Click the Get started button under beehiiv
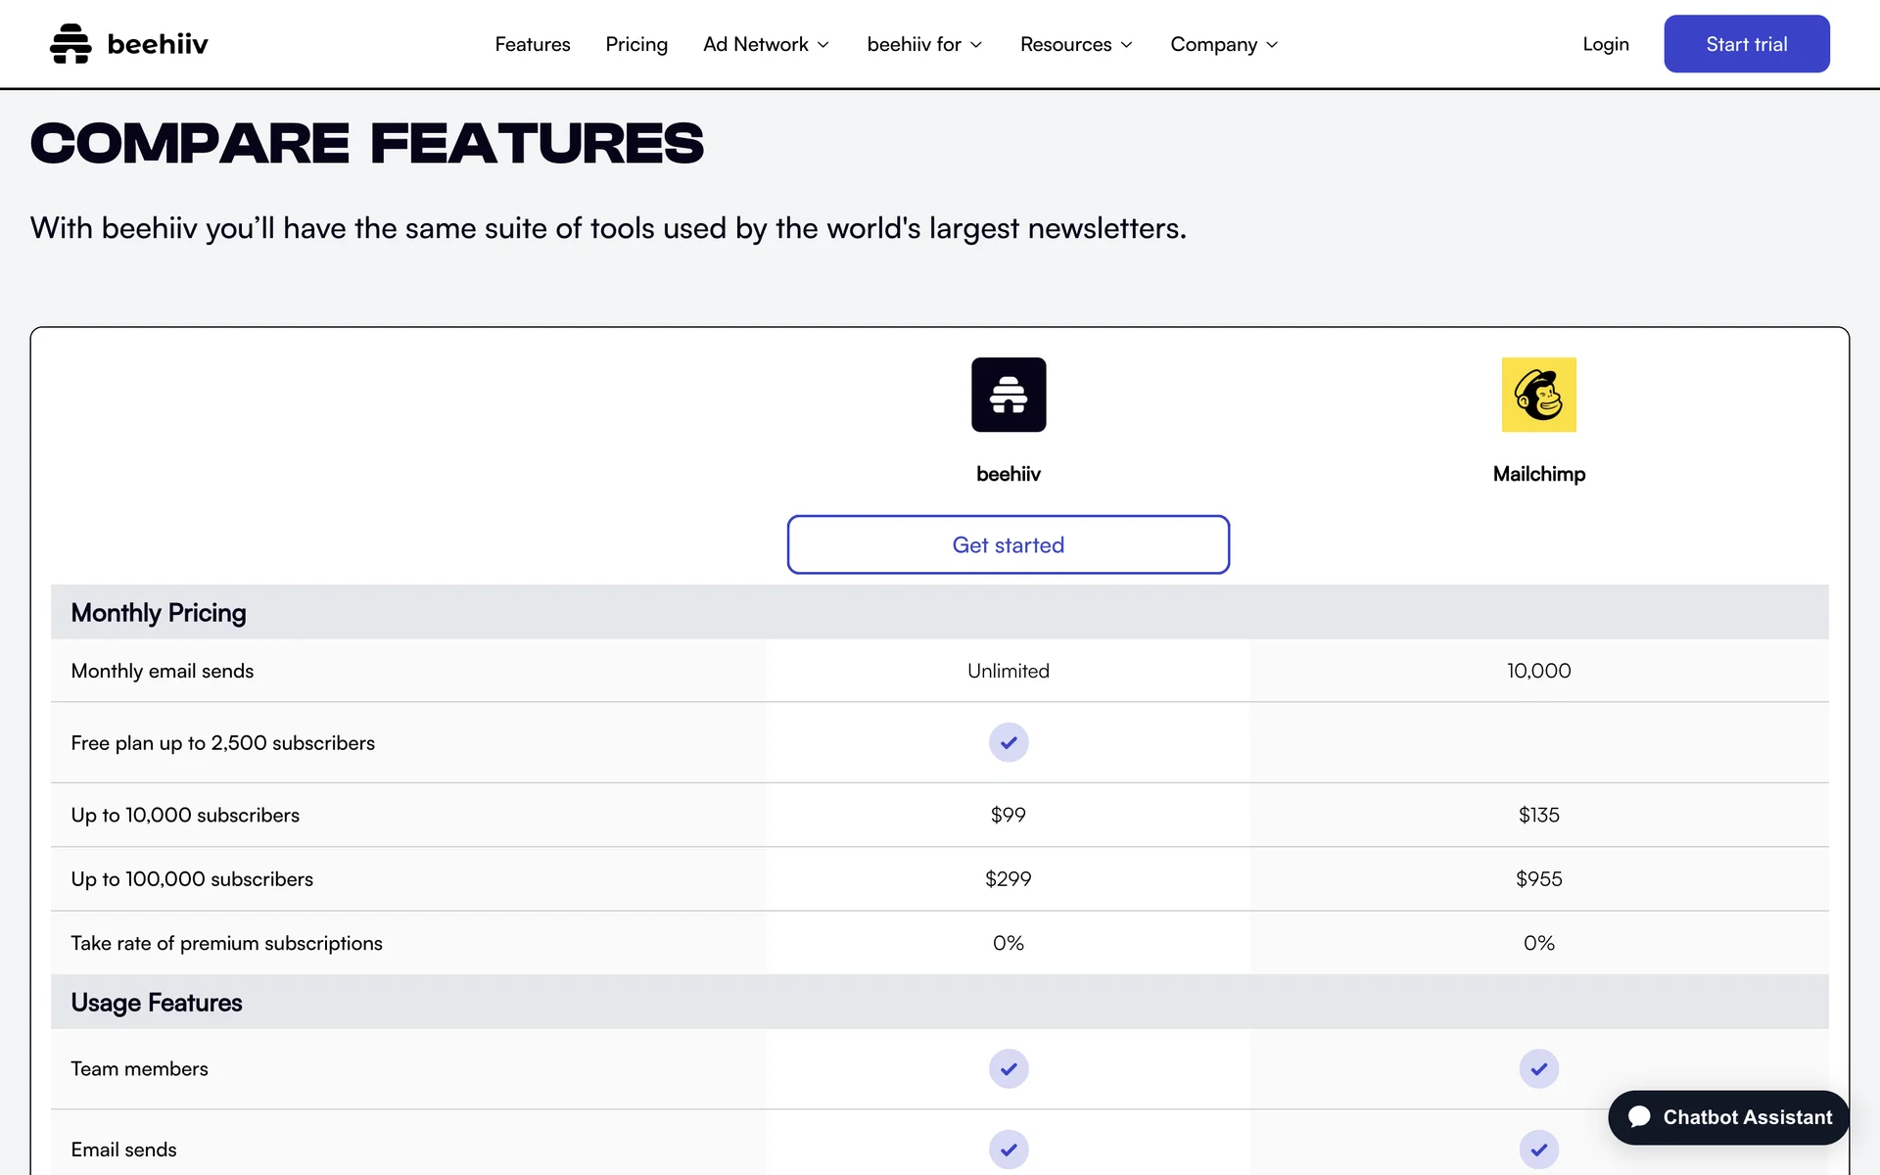Image resolution: width=1880 pixels, height=1175 pixels. click(x=1008, y=544)
